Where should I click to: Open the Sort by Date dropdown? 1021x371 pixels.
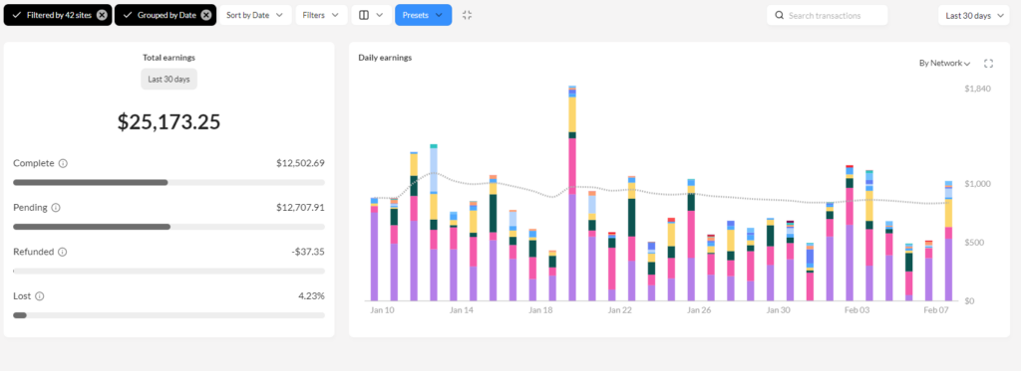[255, 15]
